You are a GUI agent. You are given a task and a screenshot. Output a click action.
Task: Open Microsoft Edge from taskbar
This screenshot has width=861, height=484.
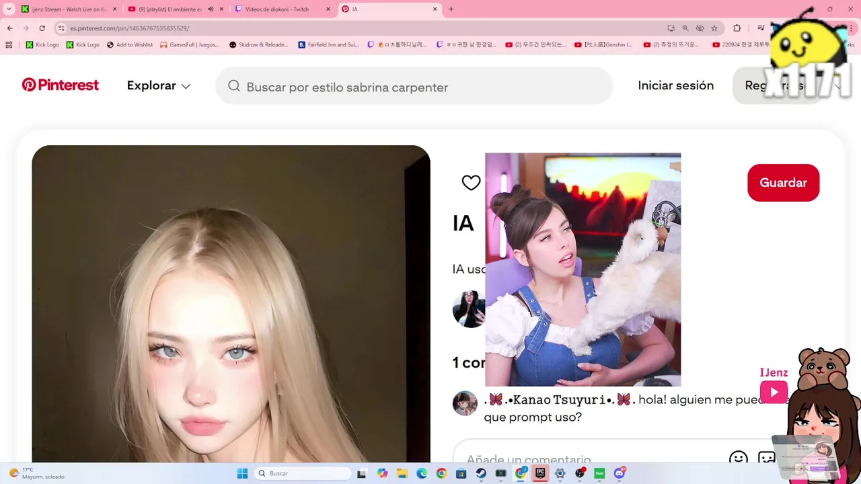(x=421, y=473)
